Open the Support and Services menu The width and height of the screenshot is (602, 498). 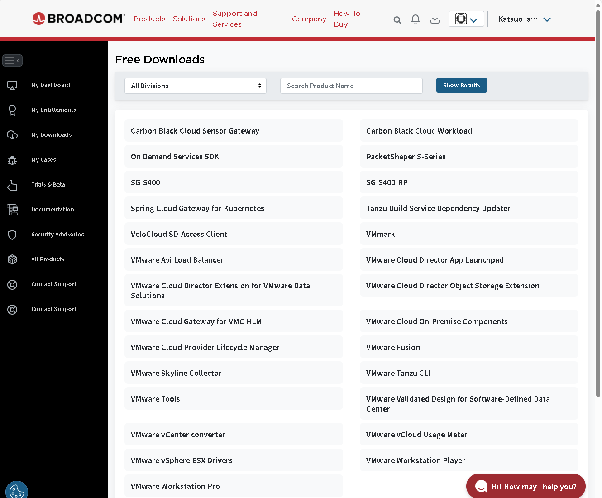click(x=235, y=19)
